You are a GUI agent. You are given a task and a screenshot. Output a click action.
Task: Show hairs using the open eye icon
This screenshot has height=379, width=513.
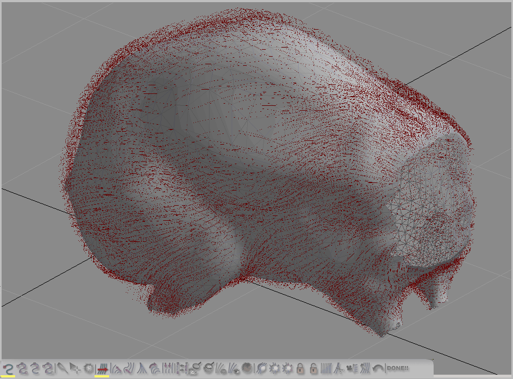pyautogui.click(x=235, y=368)
